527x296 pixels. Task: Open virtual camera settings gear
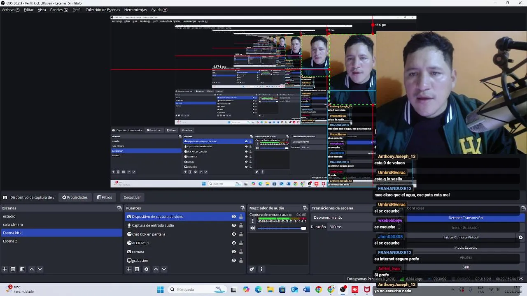coord(520,238)
